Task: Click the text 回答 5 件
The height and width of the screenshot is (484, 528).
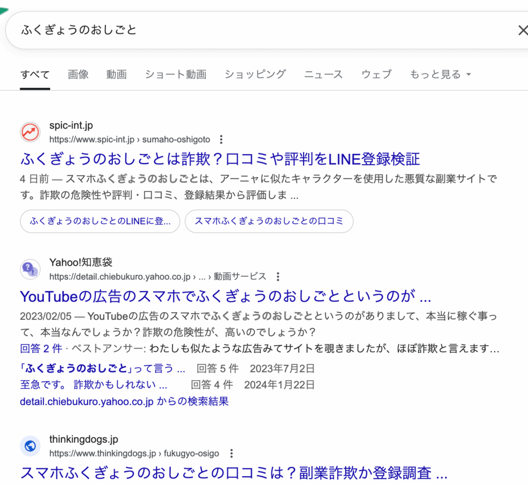Action: [x=218, y=368]
